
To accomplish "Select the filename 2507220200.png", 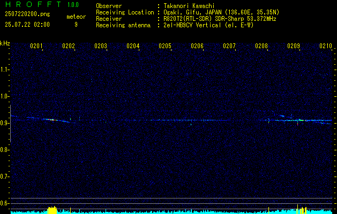I will (27, 14).
